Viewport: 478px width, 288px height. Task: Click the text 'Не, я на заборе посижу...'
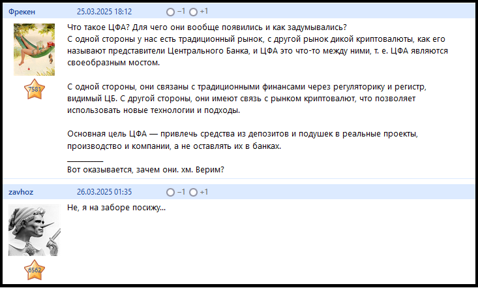coord(117,208)
